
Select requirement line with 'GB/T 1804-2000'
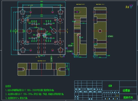[x=30, y=90]
